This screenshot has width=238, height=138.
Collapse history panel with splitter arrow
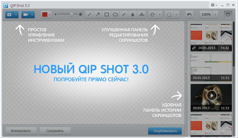[x=186, y=74]
